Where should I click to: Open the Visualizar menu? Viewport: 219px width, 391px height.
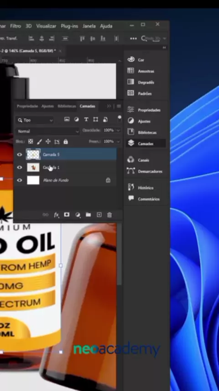[x=46, y=26]
